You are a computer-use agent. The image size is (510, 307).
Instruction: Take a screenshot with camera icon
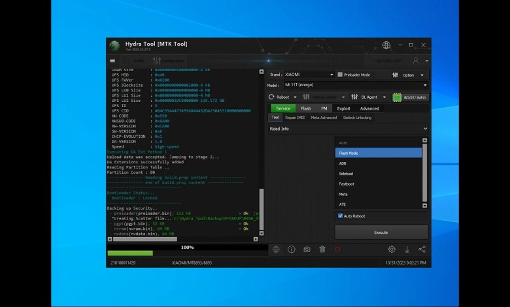click(307, 250)
